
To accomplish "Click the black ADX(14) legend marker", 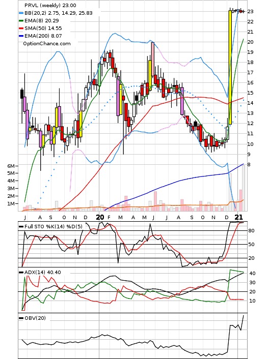I will click(x=21, y=273).
